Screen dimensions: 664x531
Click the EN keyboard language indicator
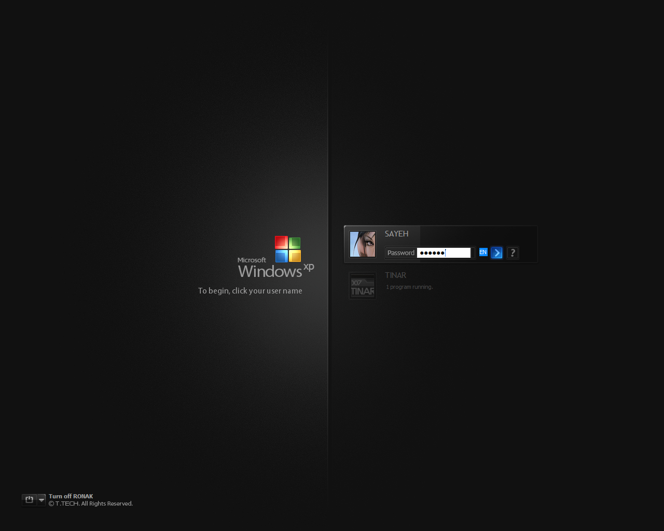click(x=483, y=252)
